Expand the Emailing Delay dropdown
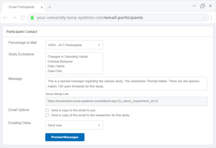The height and width of the screenshot is (148, 216). [x=74, y=125]
